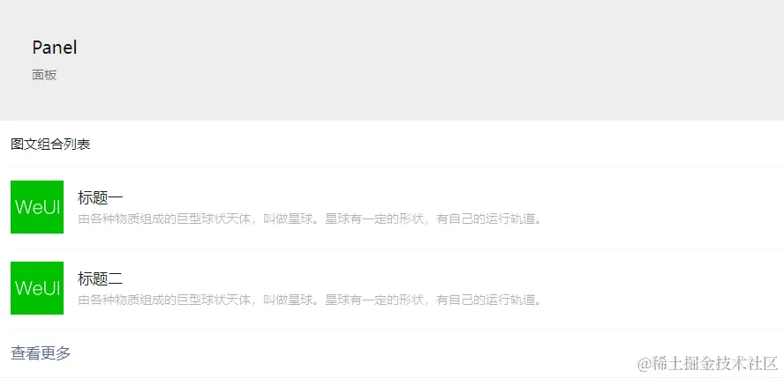784x378 pixels.
Task: Open the 查看更多 link
Action: tap(41, 353)
